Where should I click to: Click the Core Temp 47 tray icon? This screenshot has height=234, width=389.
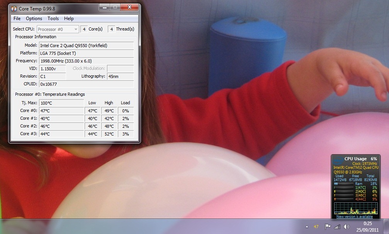(x=316, y=227)
